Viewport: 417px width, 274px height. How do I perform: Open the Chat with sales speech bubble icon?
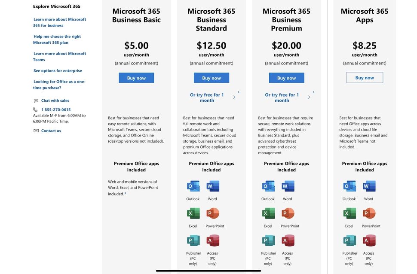pos(36,100)
